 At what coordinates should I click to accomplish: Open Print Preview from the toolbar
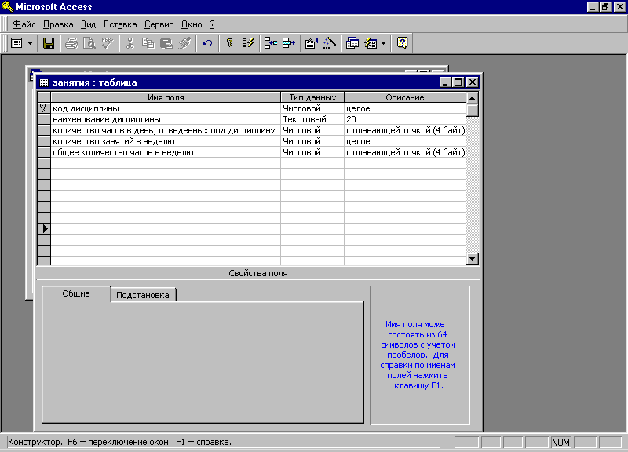tap(89, 43)
